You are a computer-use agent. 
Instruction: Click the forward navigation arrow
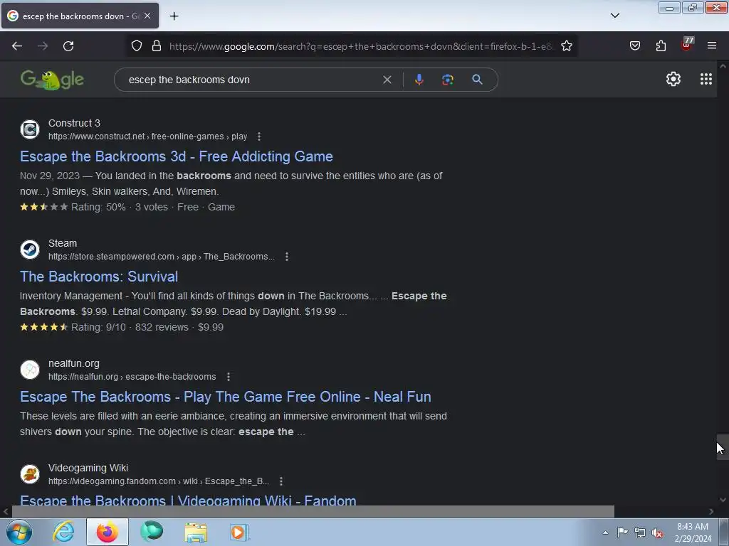[43, 46]
